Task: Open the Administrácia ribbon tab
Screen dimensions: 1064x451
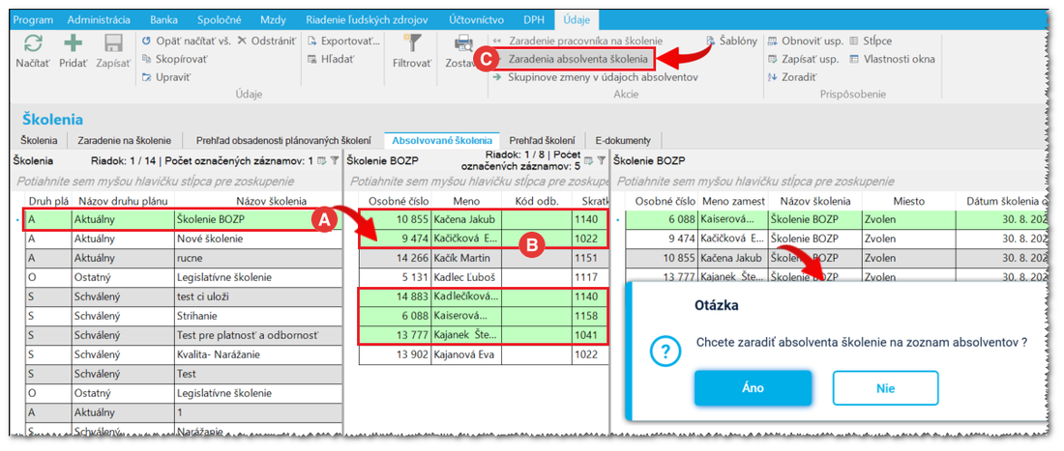Action: [x=99, y=19]
